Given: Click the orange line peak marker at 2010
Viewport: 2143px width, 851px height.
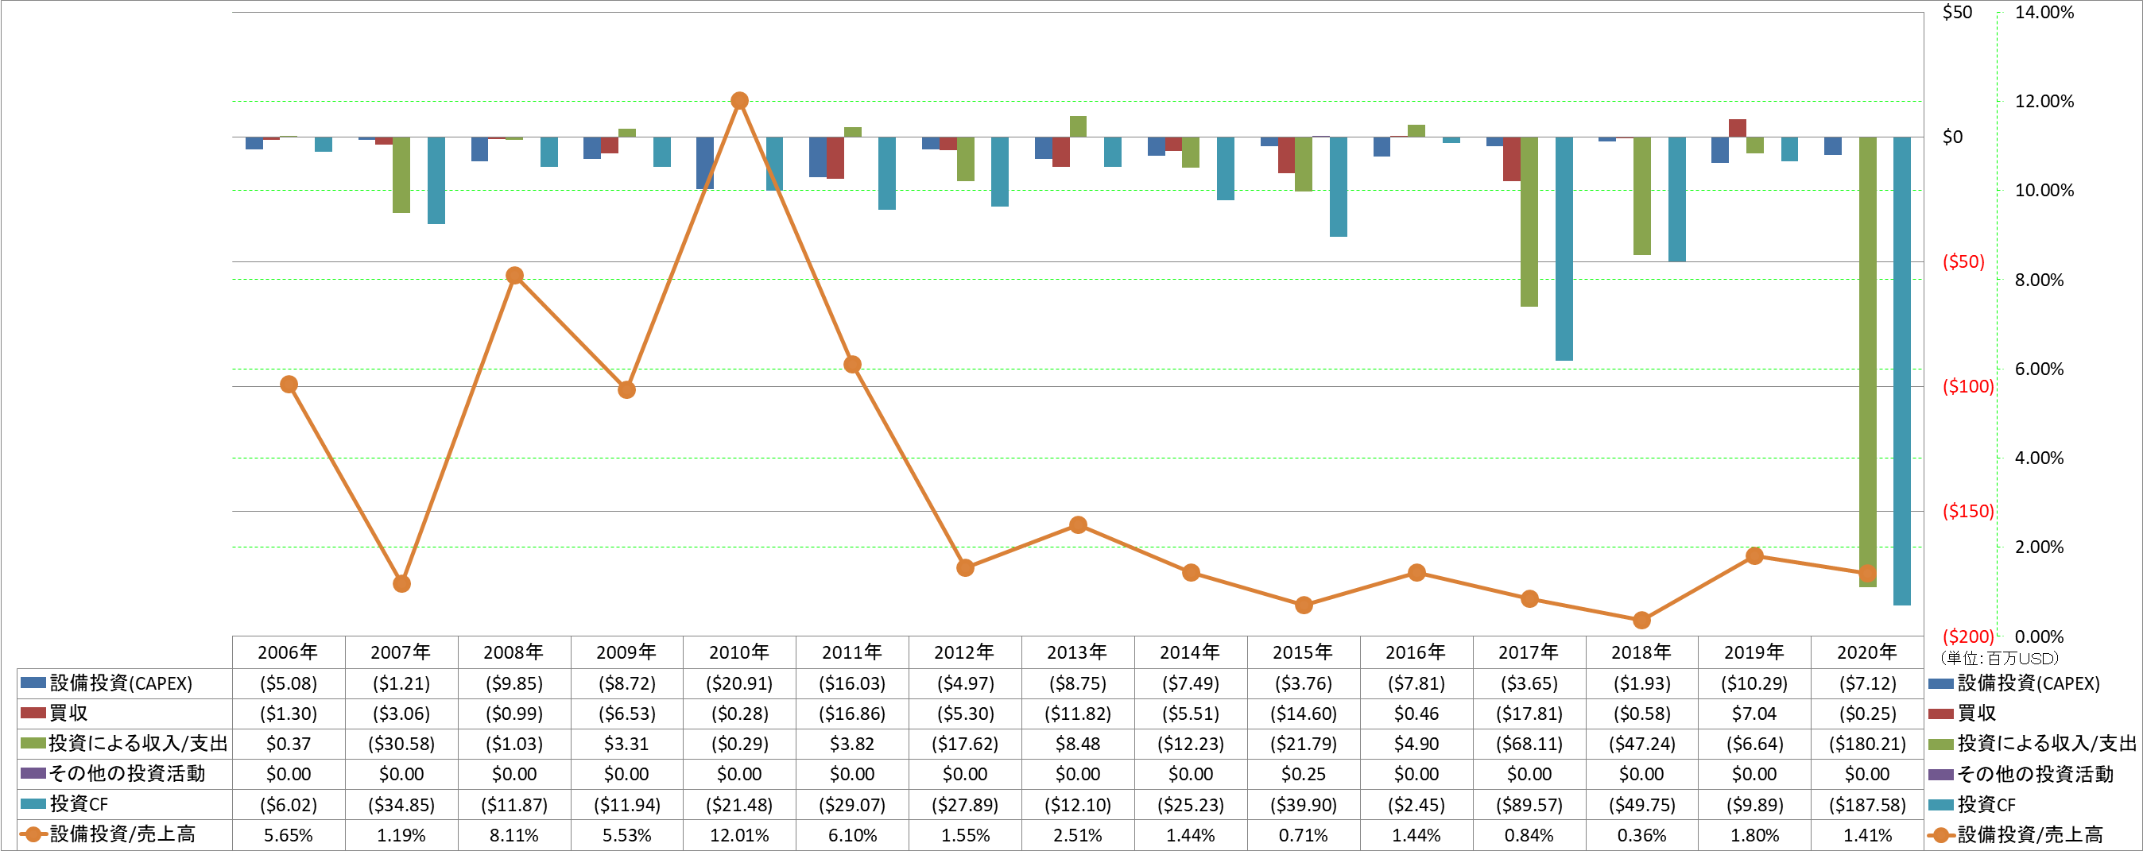Looking at the screenshot, I should [738, 101].
